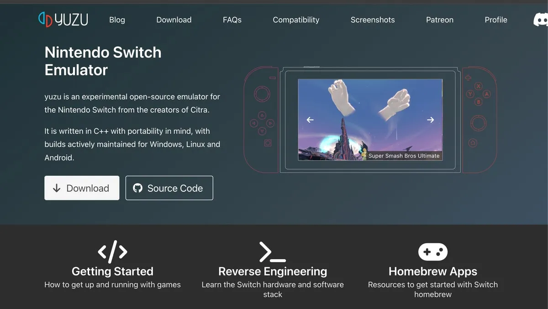Screen dimensions: 548x309
Task: Open the Blog nav item
Action: pos(117,20)
